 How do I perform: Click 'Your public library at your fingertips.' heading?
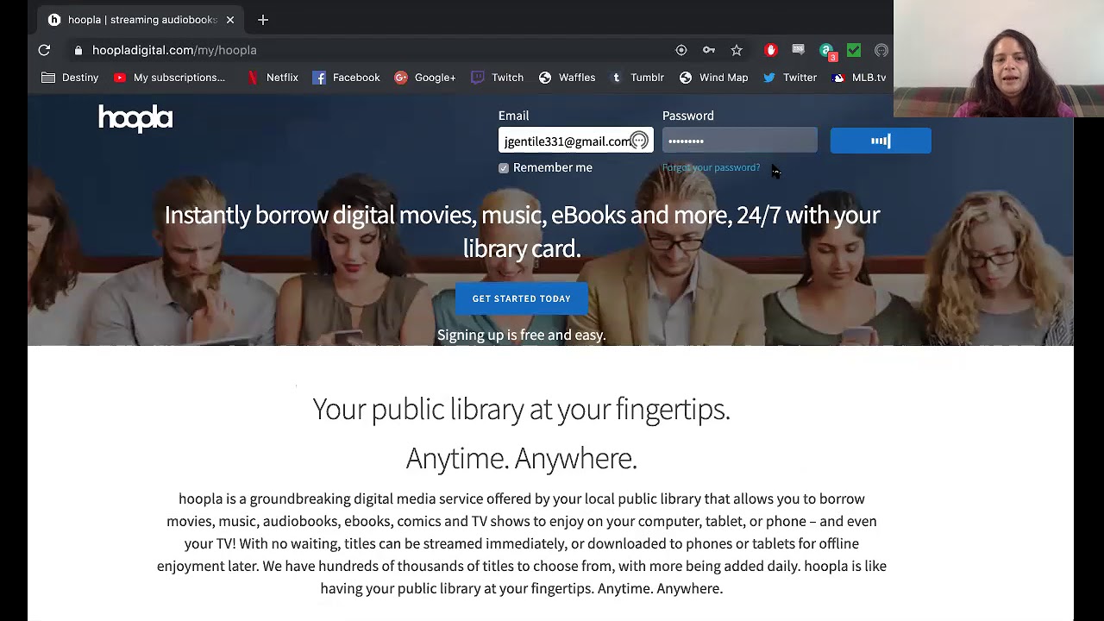click(x=522, y=409)
